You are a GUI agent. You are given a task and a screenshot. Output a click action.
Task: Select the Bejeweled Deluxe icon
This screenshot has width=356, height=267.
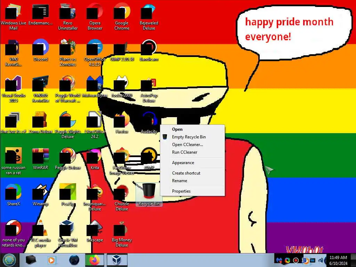click(149, 17)
